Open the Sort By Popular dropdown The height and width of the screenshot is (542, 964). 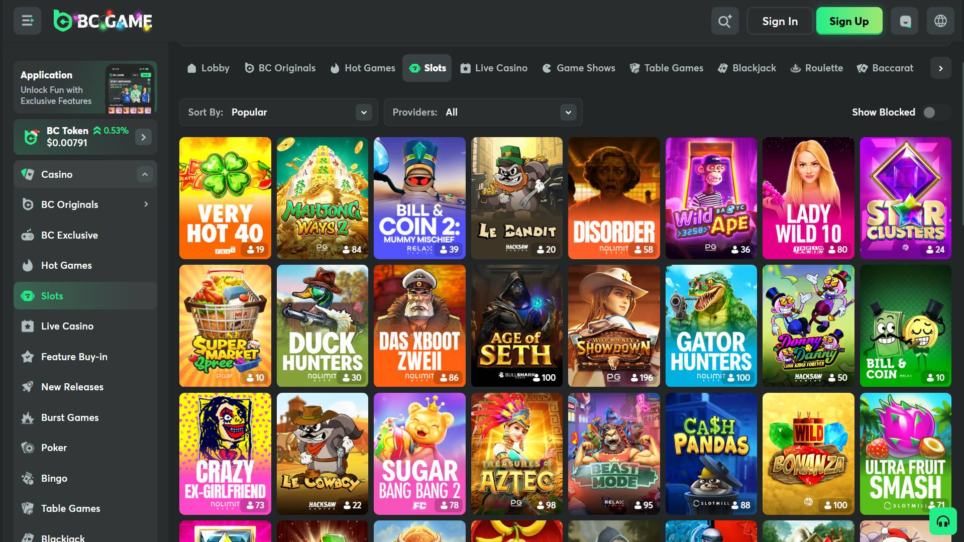coord(278,113)
